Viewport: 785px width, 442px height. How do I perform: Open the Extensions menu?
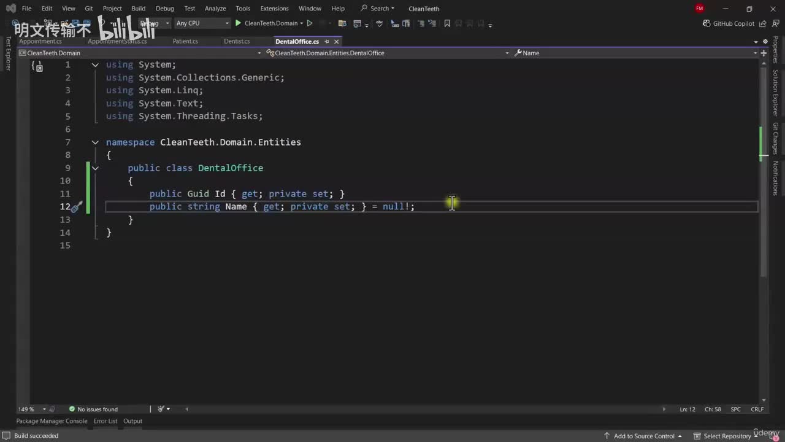pyautogui.click(x=274, y=9)
